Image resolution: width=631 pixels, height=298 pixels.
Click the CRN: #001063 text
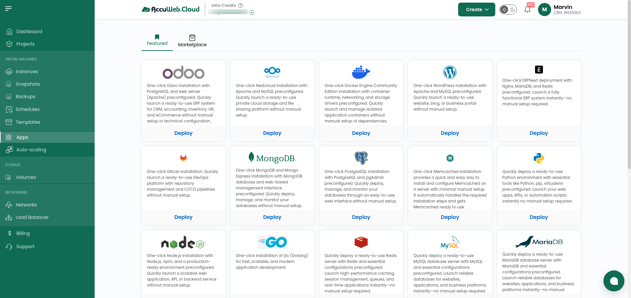(x=567, y=13)
